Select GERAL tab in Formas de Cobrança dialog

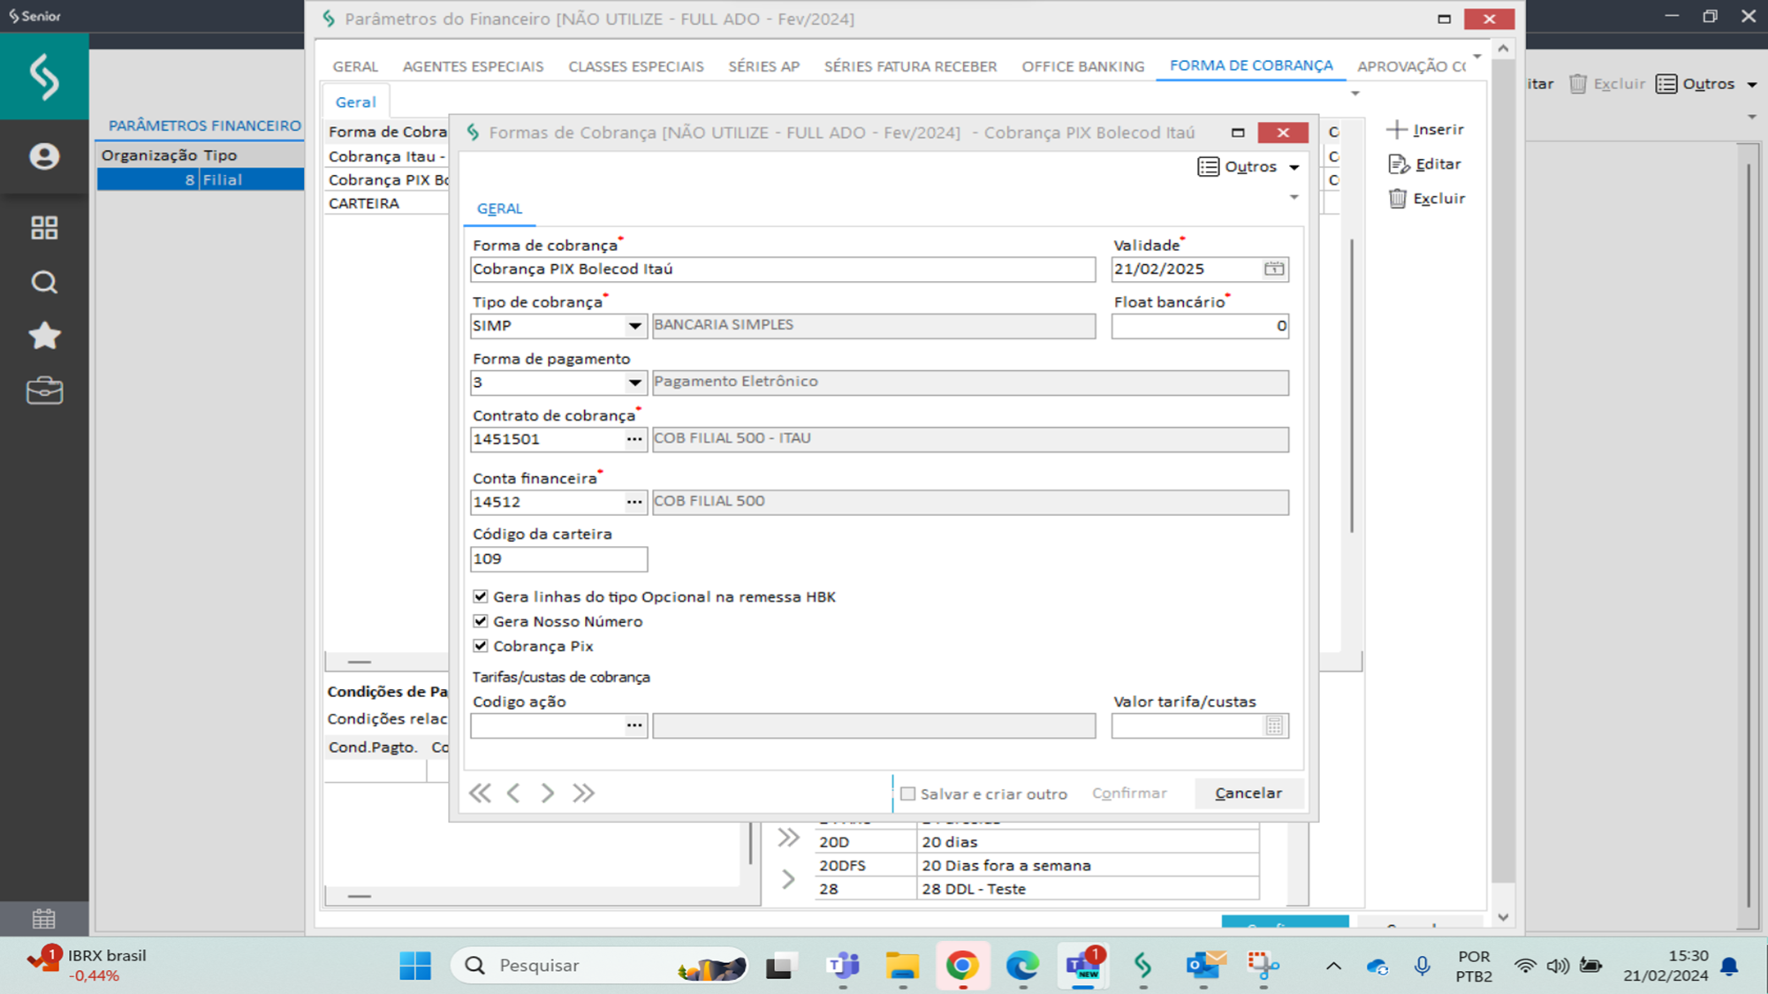499,209
